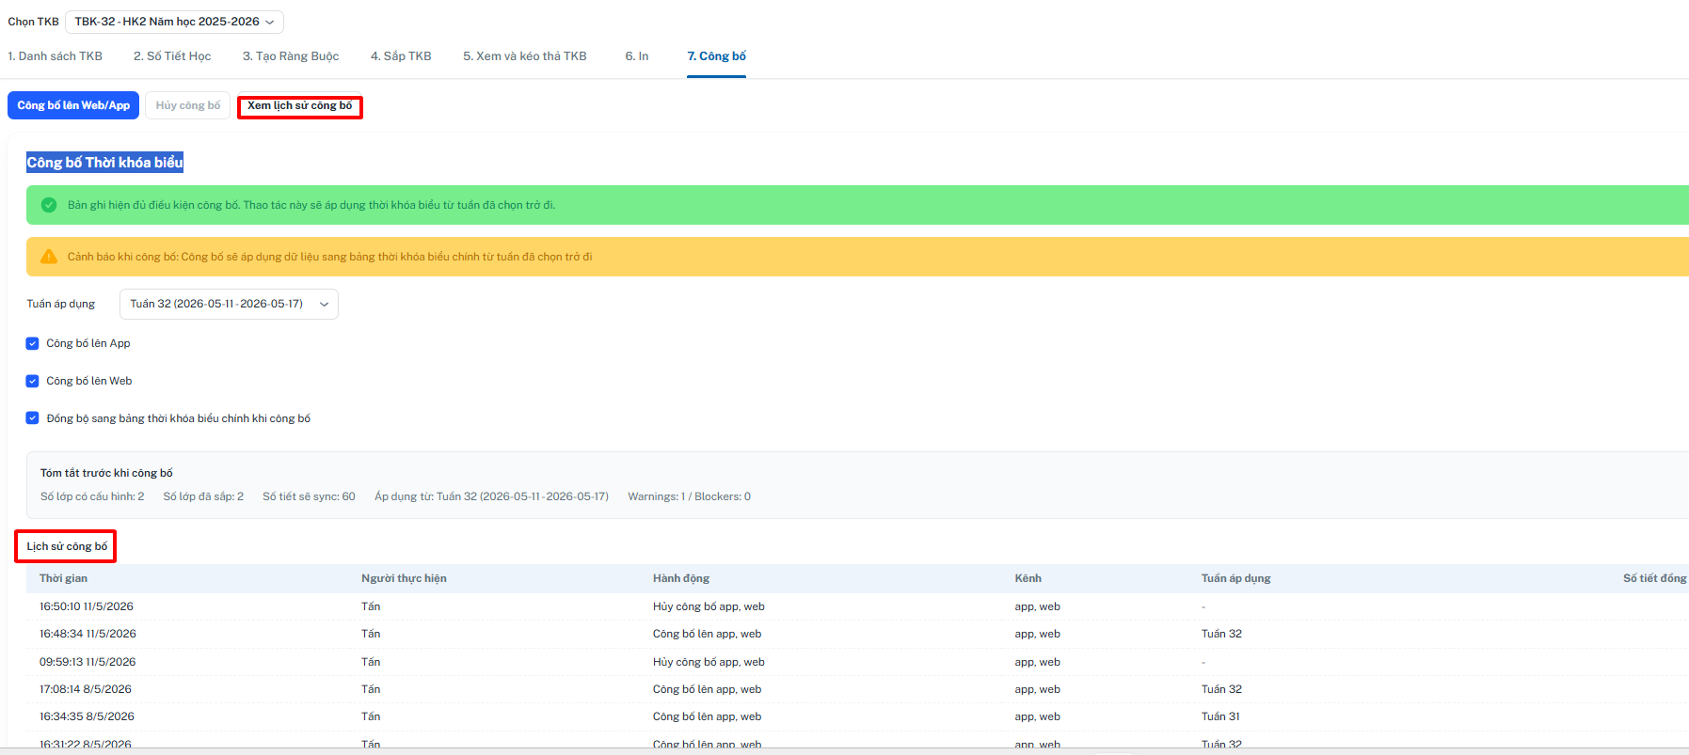The width and height of the screenshot is (1689, 755).
Task: Open the Tuần áp dụng week dropdown
Action: tap(229, 304)
